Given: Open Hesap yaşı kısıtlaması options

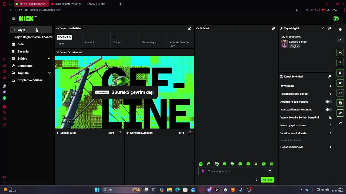Looking at the screenshot, I should point(306,125).
